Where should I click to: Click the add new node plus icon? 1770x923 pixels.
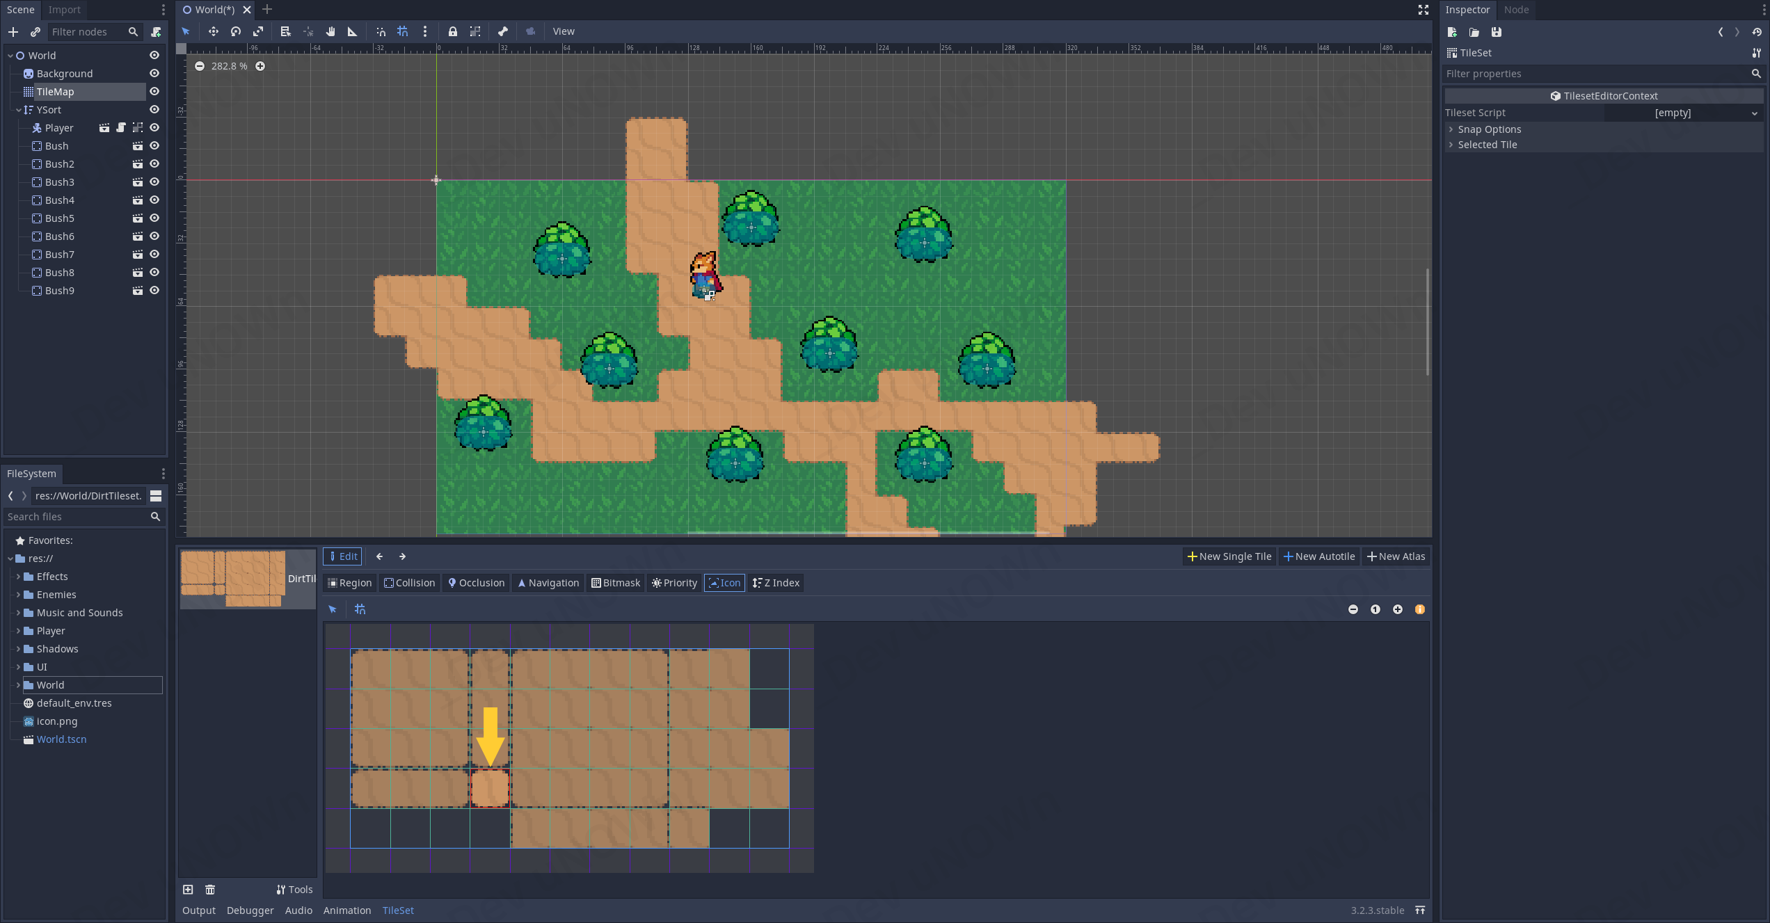(13, 32)
